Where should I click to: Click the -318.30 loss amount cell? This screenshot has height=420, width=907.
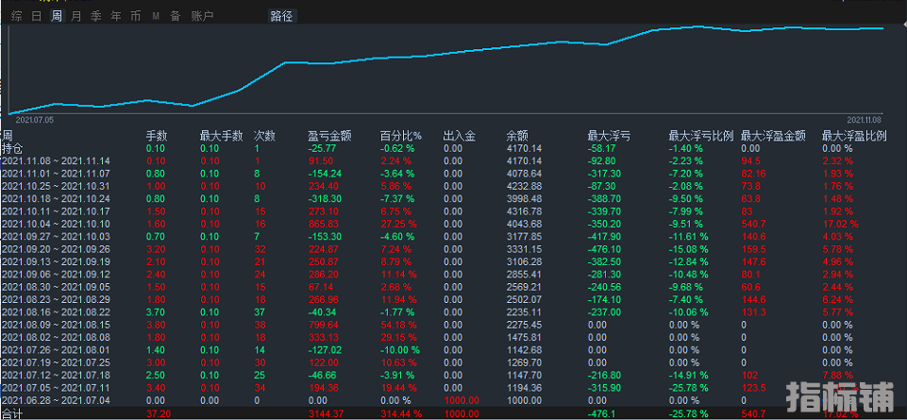325,198
